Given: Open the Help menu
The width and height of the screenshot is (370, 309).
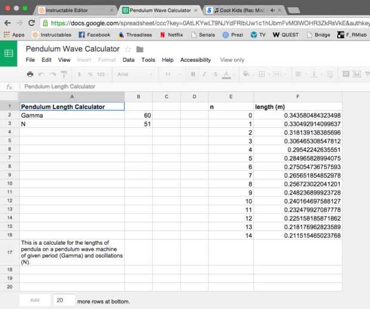Looking at the screenshot, I should point(168,60).
